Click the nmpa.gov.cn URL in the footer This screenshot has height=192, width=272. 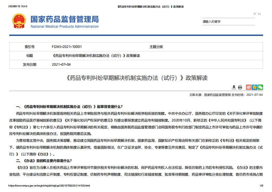49,186
